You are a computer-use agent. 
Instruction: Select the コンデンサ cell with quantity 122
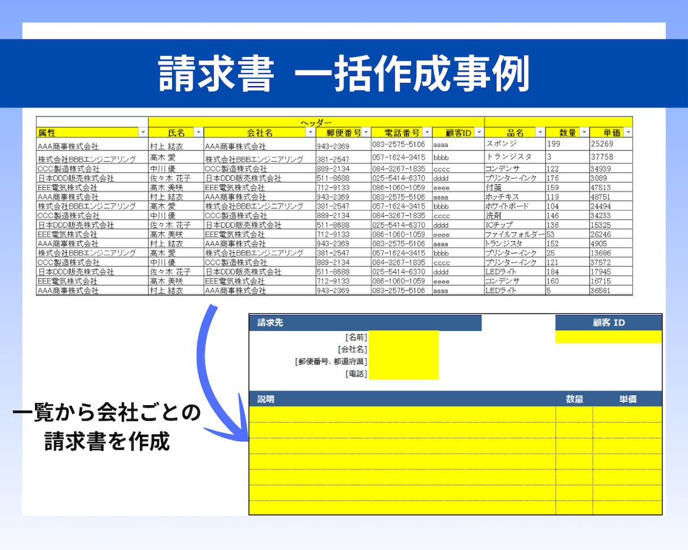pos(514,168)
